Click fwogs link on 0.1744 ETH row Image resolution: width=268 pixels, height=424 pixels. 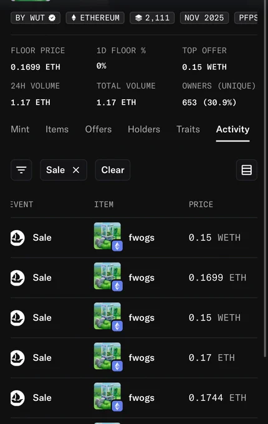(141, 398)
